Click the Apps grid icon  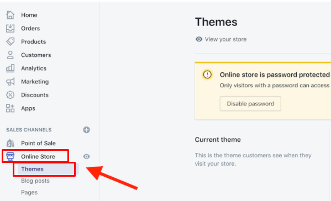coord(10,108)
